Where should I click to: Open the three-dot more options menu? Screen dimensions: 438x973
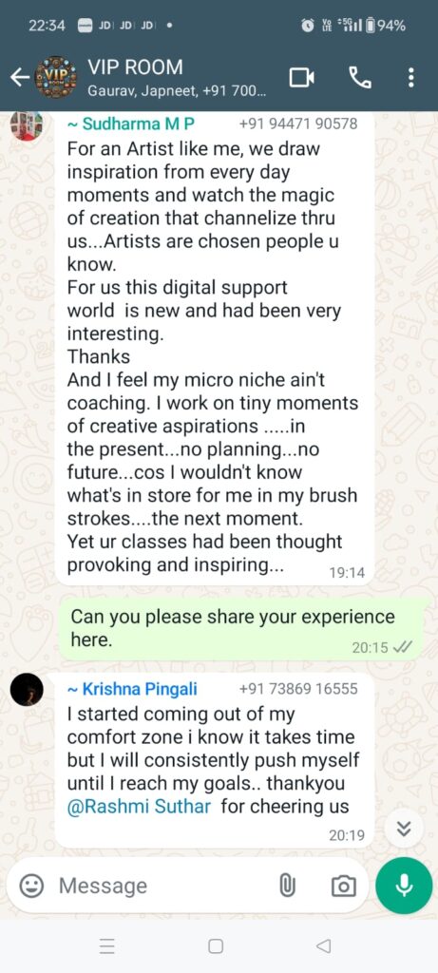(410, 78)
